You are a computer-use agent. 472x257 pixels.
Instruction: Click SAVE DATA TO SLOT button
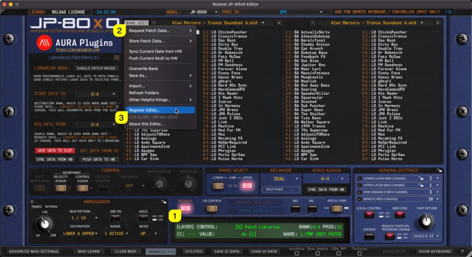point(54,151)
